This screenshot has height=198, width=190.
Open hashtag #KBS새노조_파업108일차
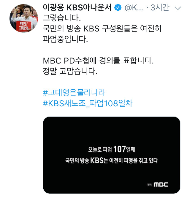(88, 103)
